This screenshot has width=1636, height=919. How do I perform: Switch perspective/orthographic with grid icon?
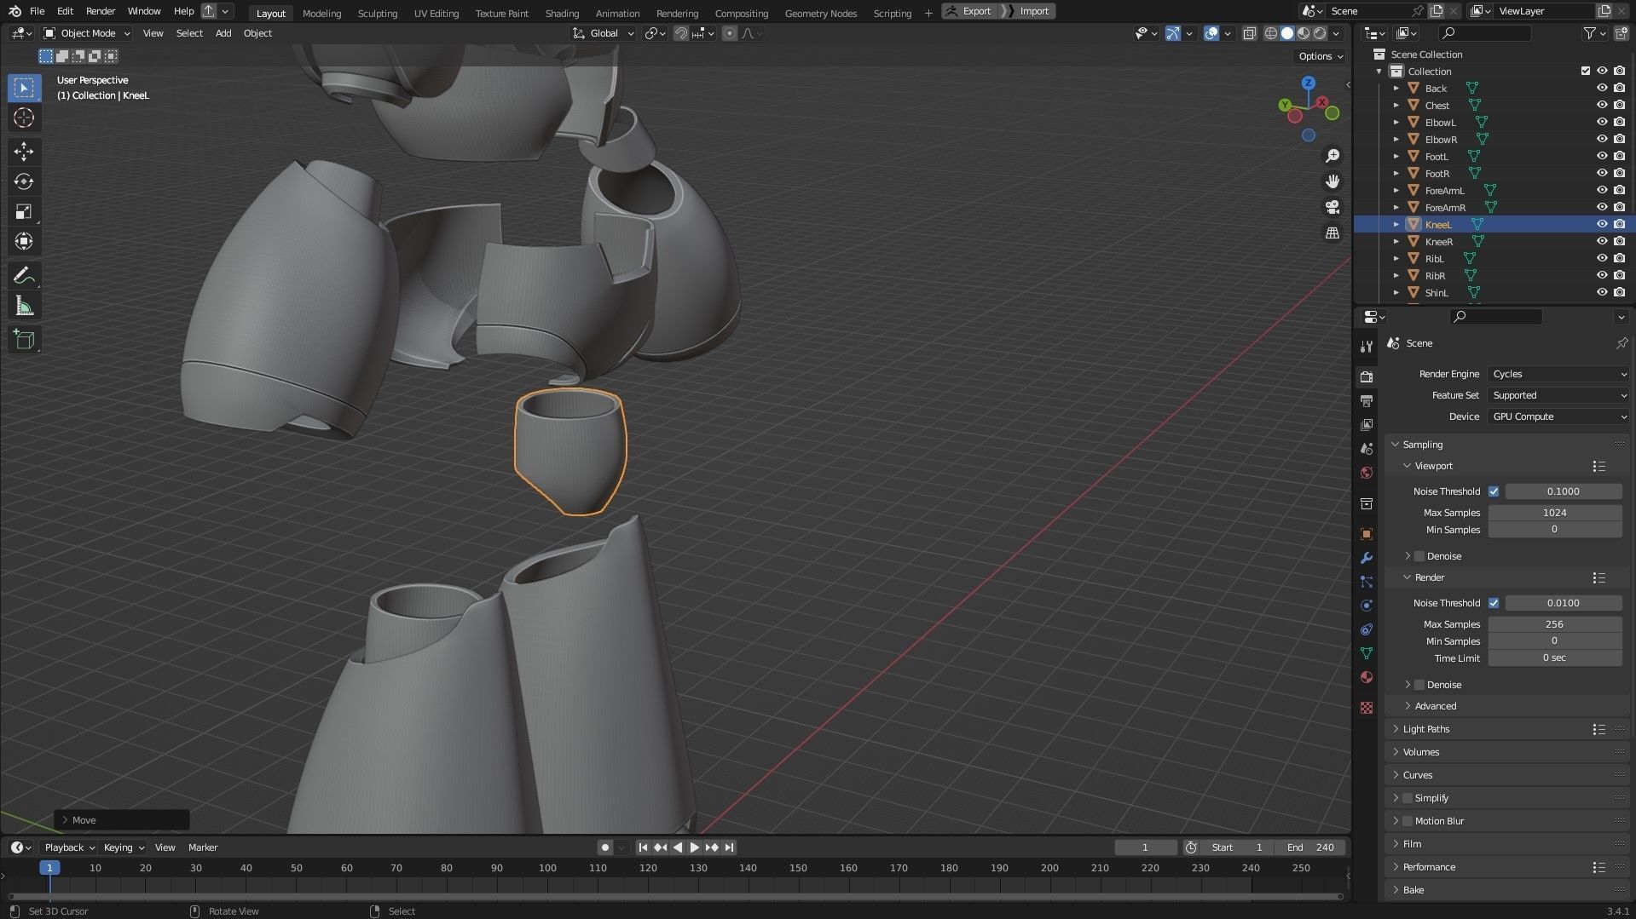(1333, 233)
